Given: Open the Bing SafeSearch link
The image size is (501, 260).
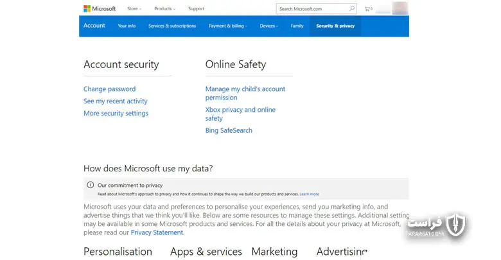Looking at the screenshot, I should click(x=229, y=130).
